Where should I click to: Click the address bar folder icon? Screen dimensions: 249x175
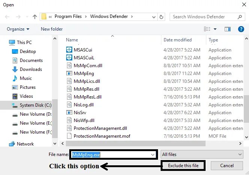(x=44, y=17)
